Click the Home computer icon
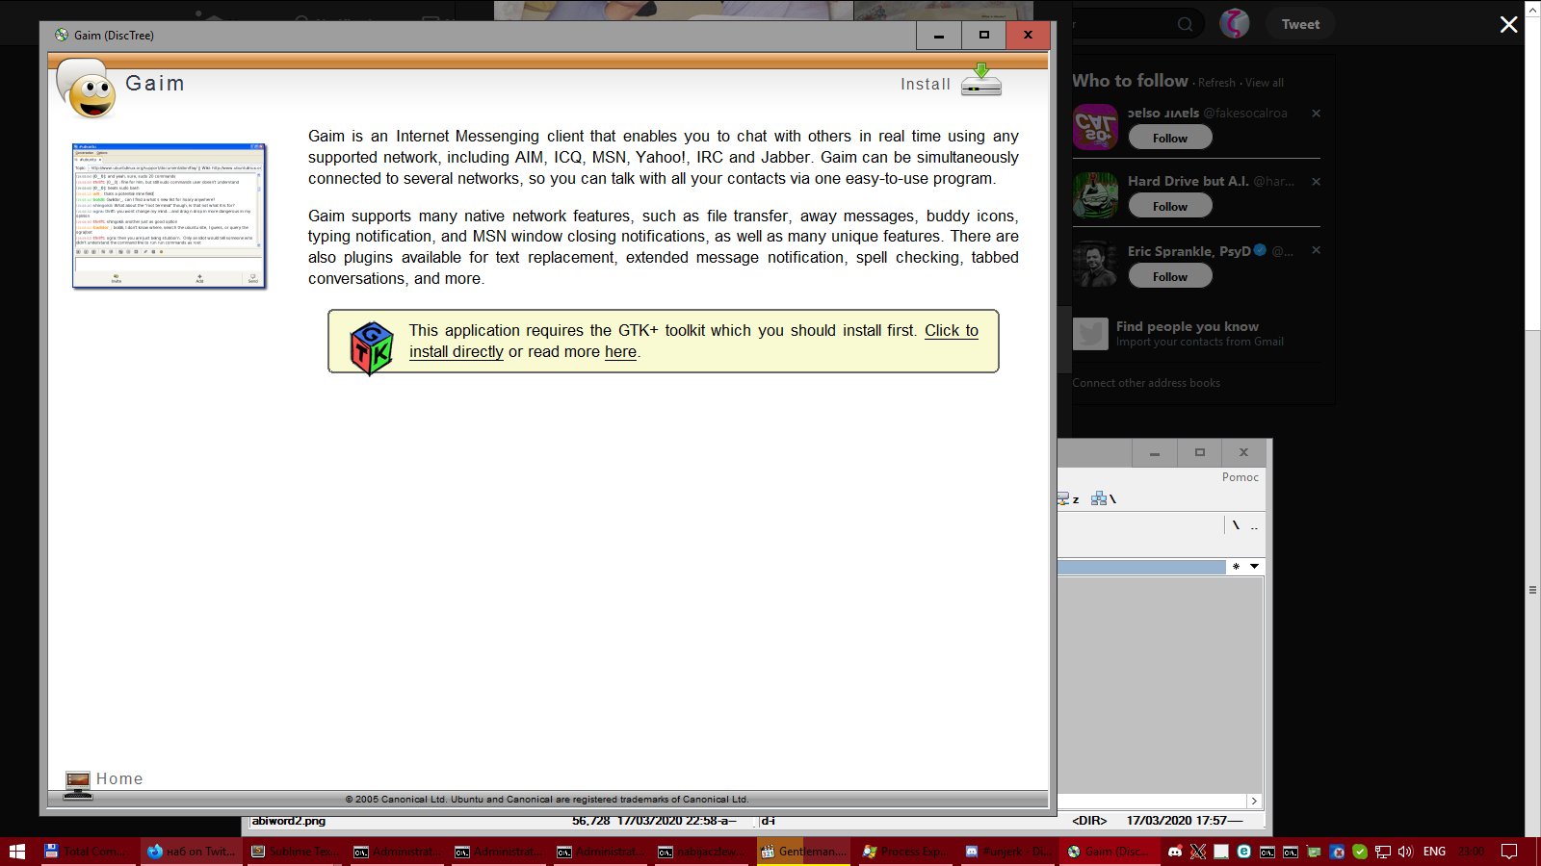1541x866 pixels. point(78,783)
